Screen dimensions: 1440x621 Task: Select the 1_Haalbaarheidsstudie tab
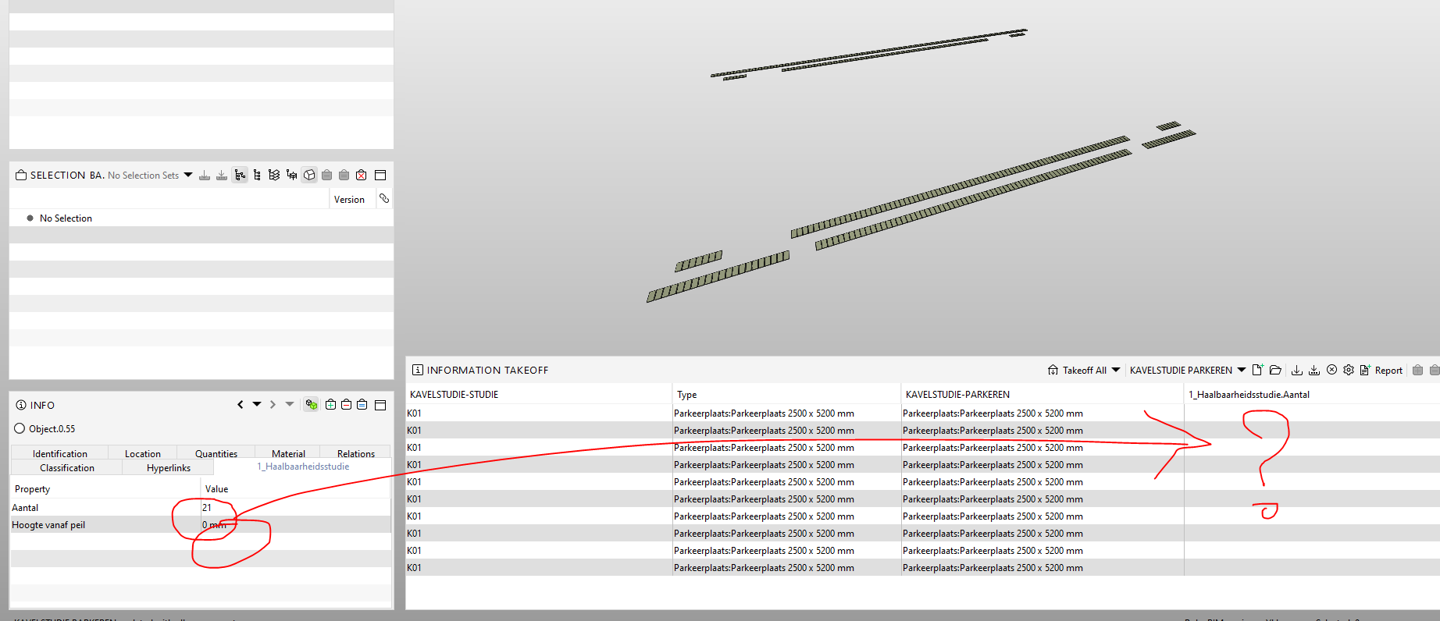(x=303, y=467)
